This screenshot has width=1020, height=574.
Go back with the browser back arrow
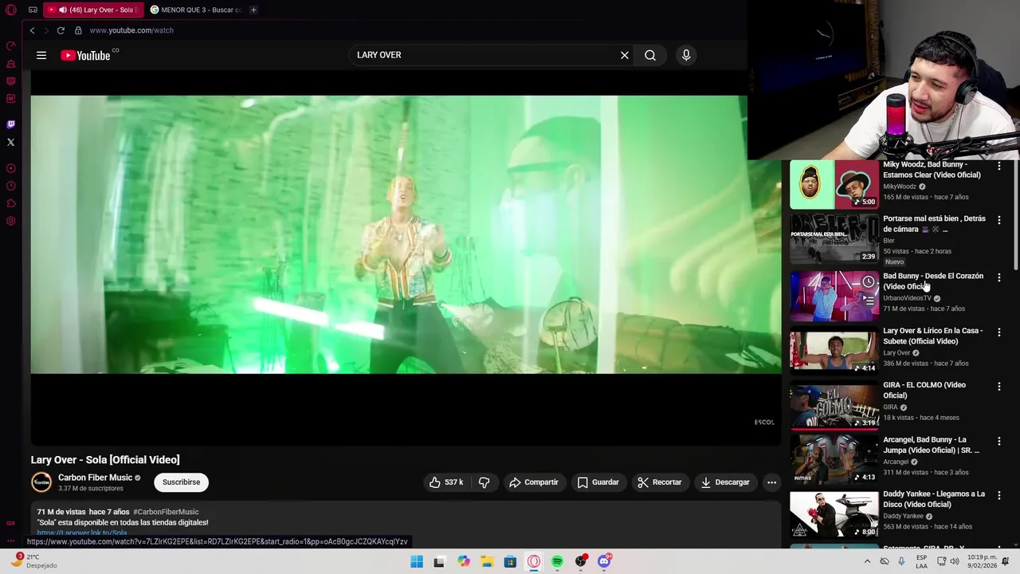point(32,30)
